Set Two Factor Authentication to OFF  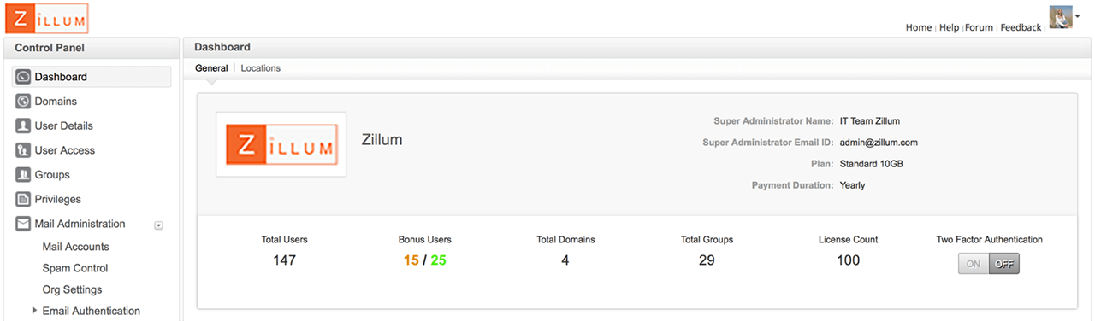coord(1004,264)
